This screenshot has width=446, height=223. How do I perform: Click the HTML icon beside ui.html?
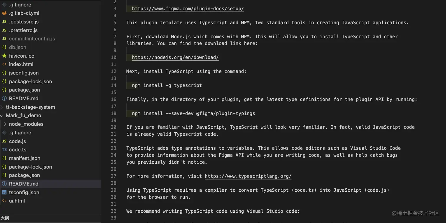(4, 201)
